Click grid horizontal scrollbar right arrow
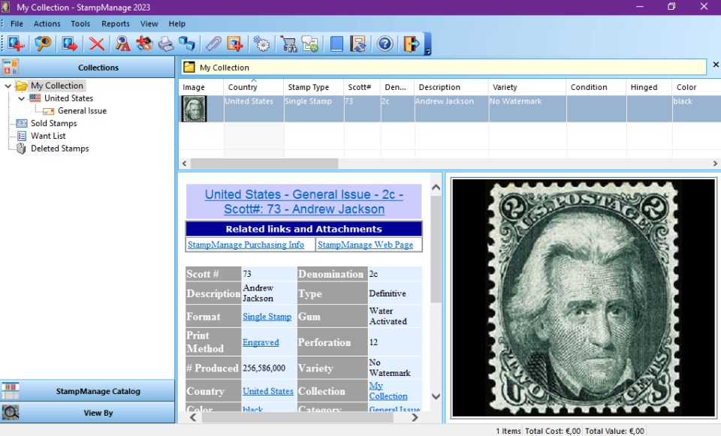The image size is (721, 436). click(715, 163)
